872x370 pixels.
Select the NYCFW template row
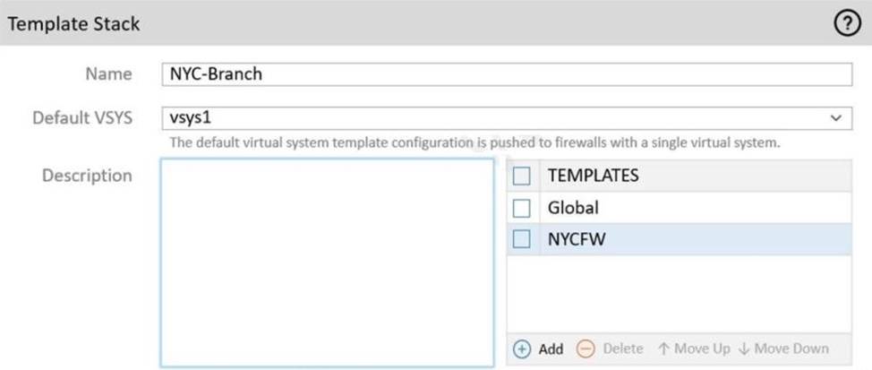click(680, 238)
